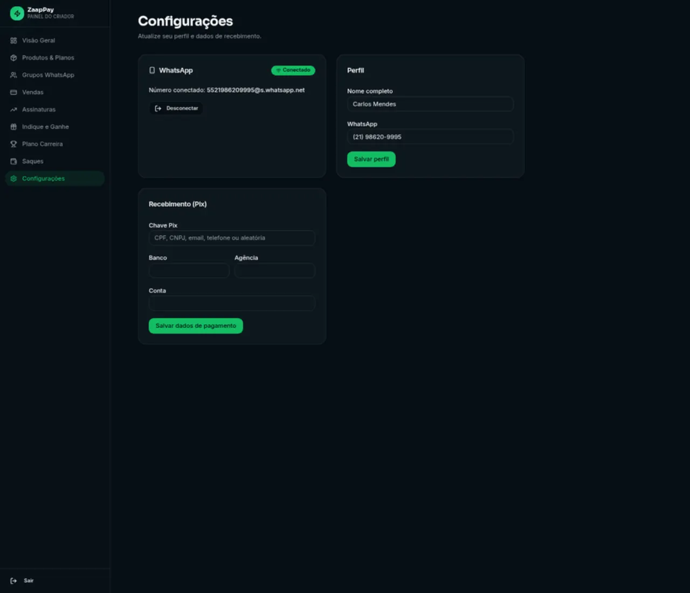Focus the Chave Pix input
The width and height of the screenshot is (690, 593).
[232, 238]
